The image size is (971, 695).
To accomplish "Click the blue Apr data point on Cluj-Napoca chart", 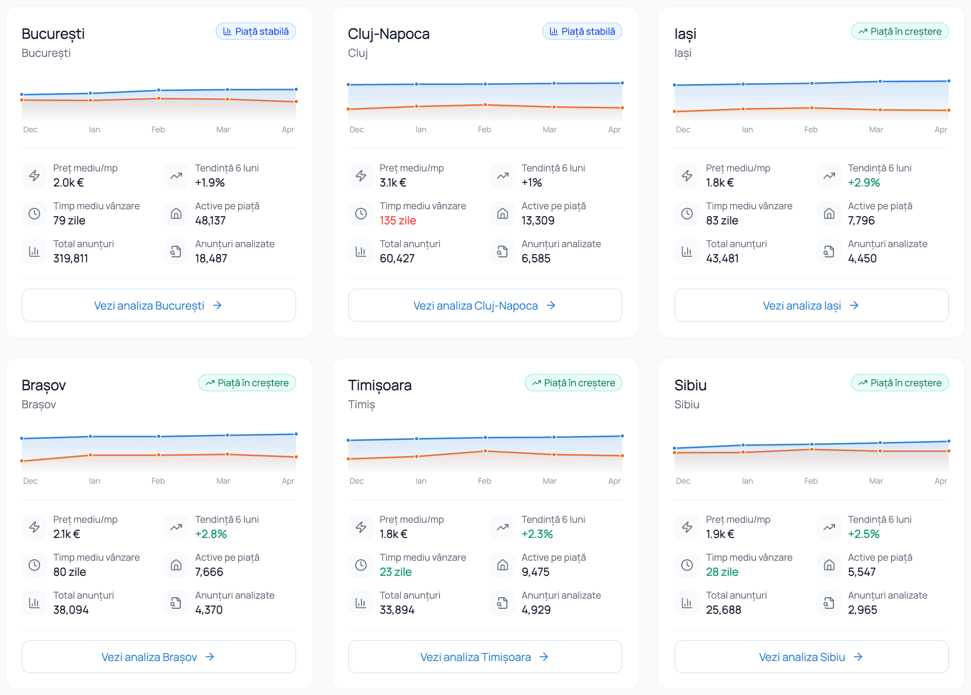I will click(x=622, y=83).
